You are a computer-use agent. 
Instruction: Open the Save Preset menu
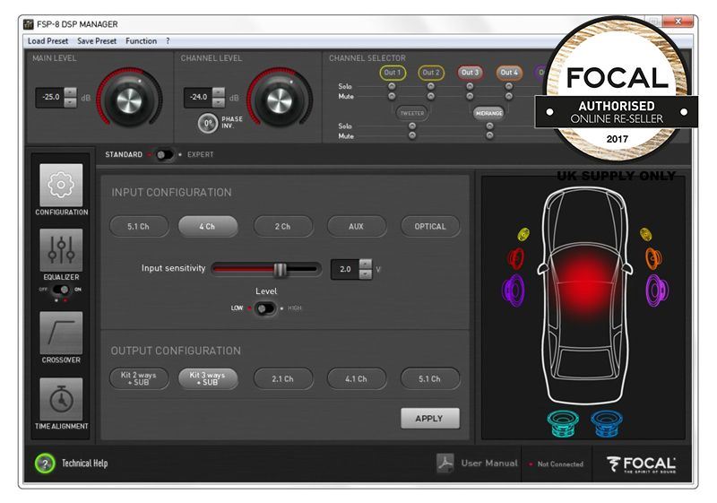pos(97,41)
